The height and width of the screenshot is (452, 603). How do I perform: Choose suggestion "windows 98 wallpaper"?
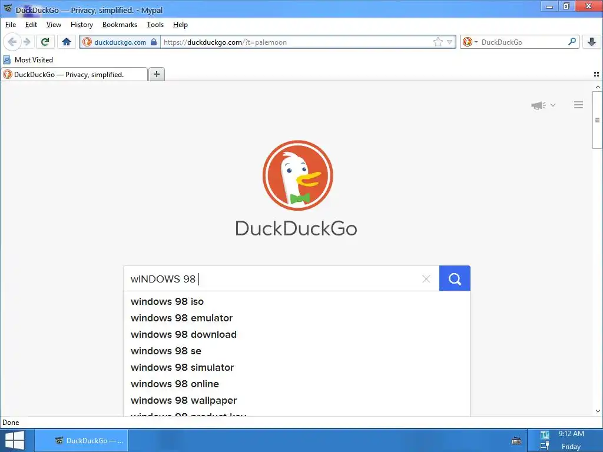pyautogui.click(x=297, y=400)
